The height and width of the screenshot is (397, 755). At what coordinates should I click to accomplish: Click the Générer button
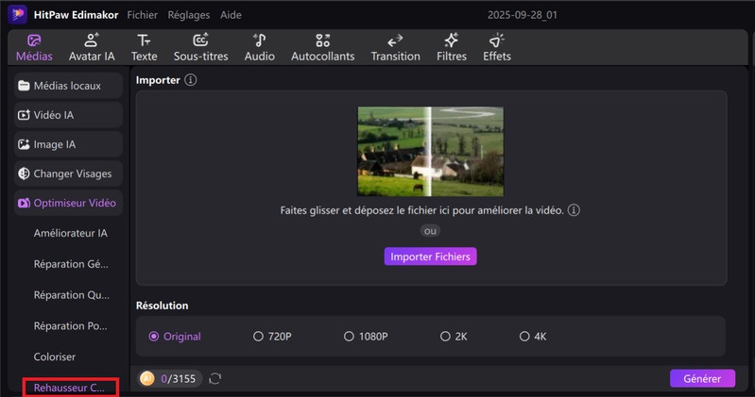[702, 378]
